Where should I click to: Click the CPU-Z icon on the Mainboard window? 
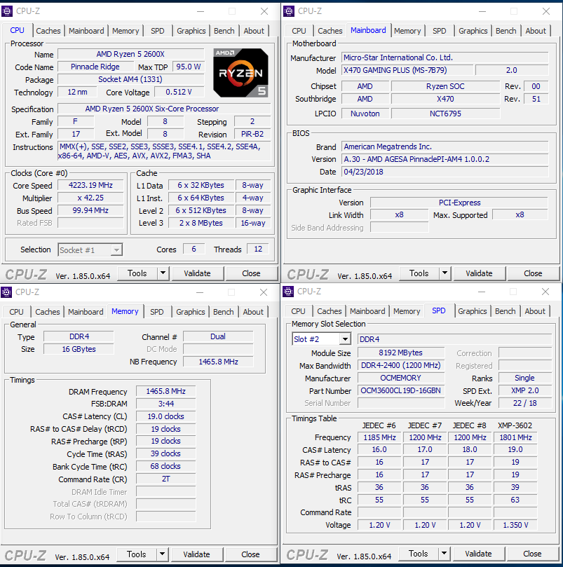[289, 11]
